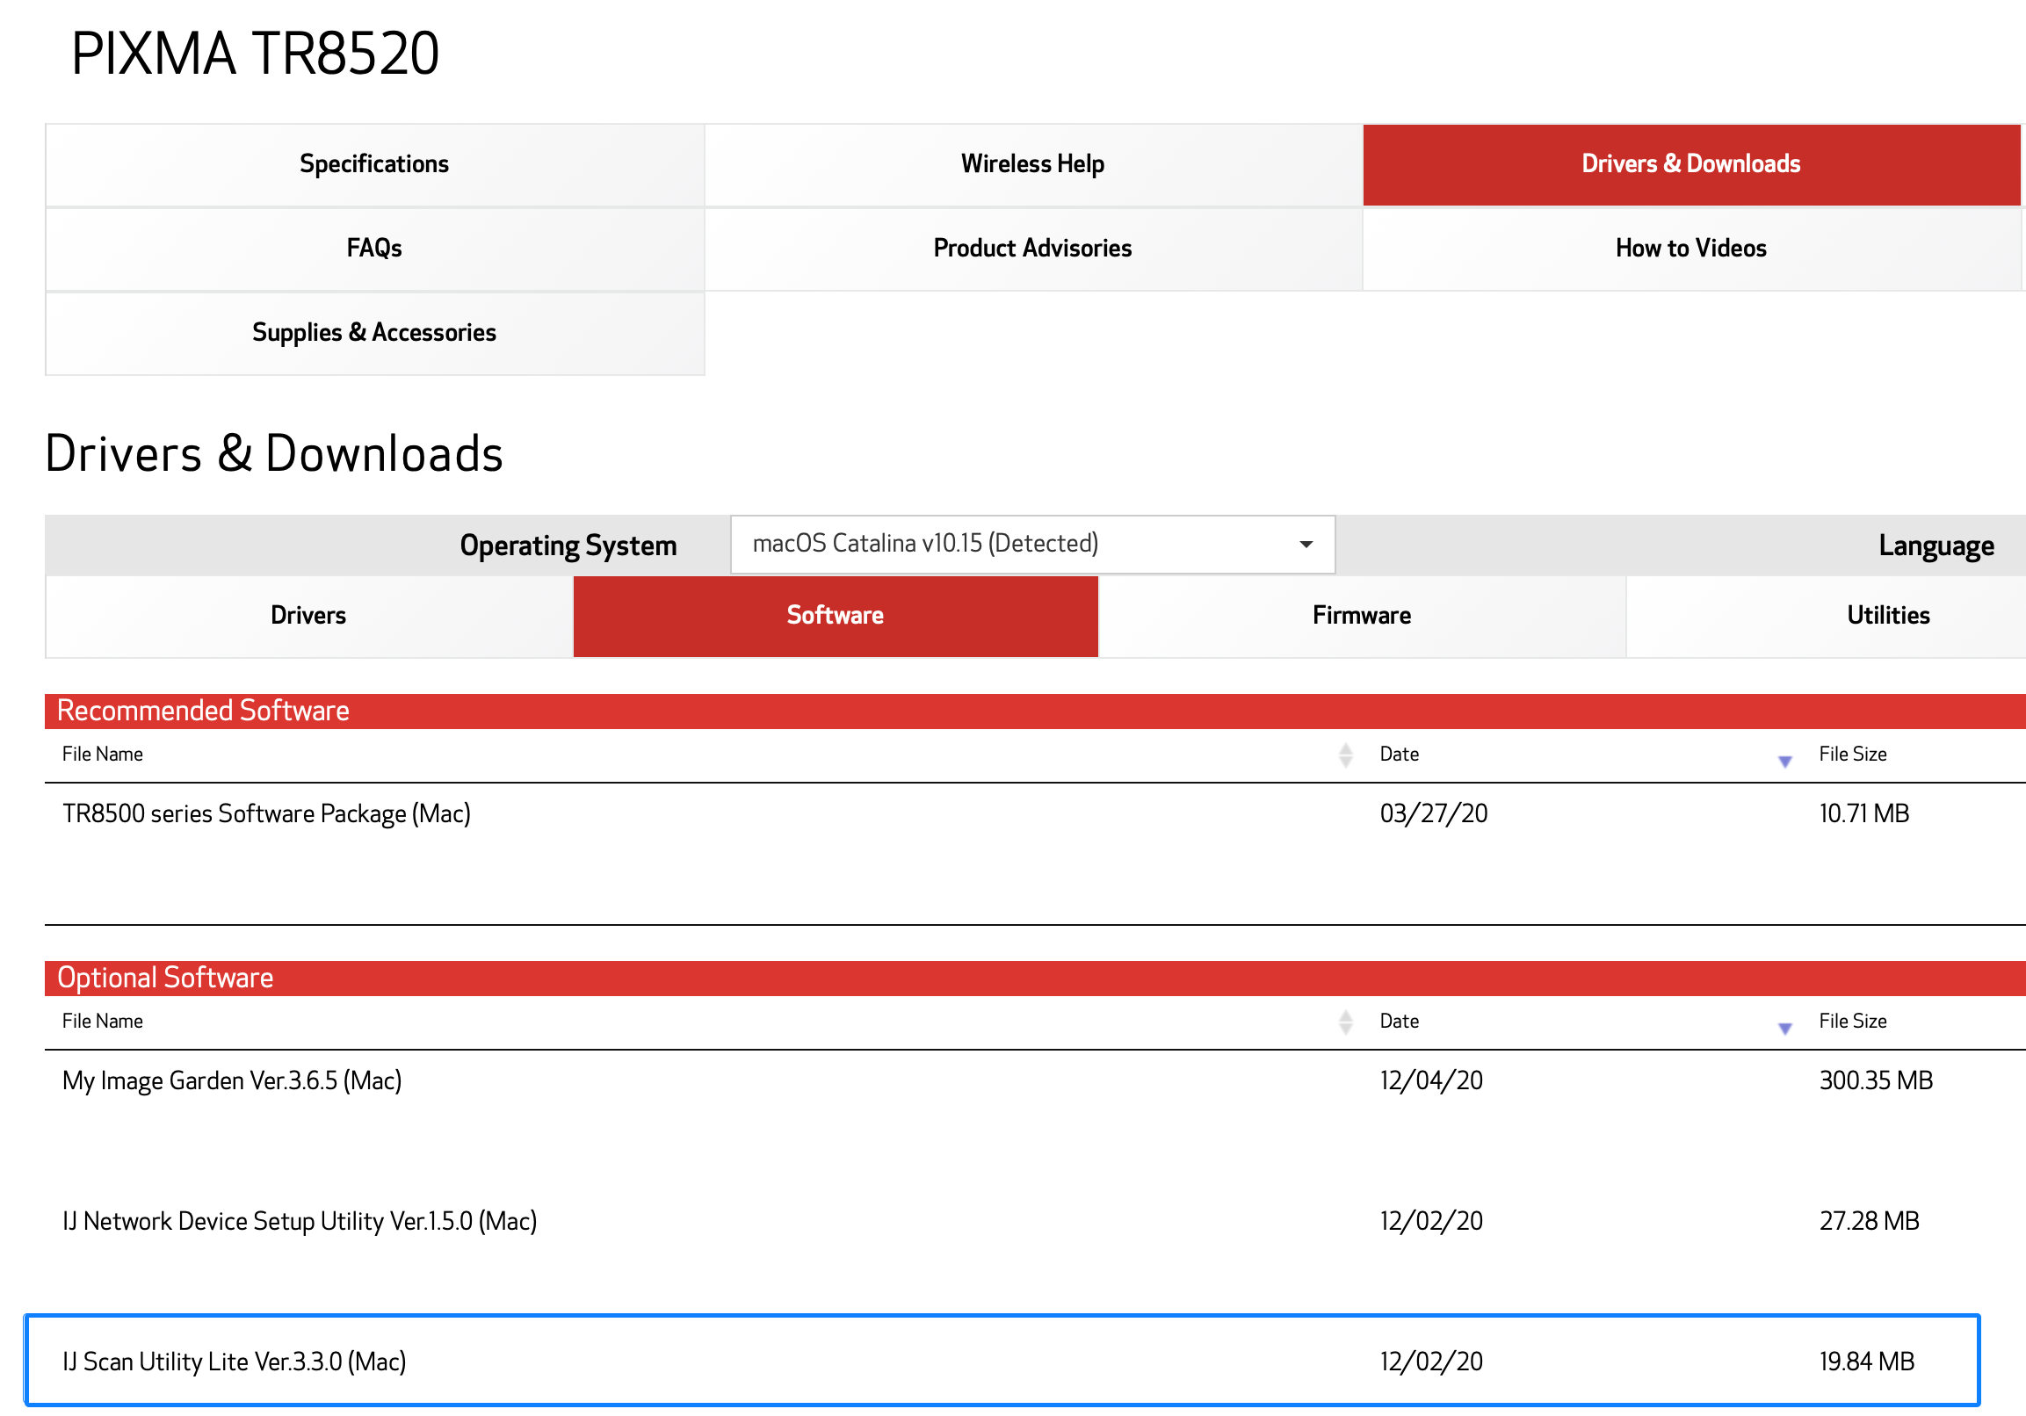Open My Image Garden Ver.3.6.5 download
This screenshot has height=1416, width=2026.
coord(232,1080)
